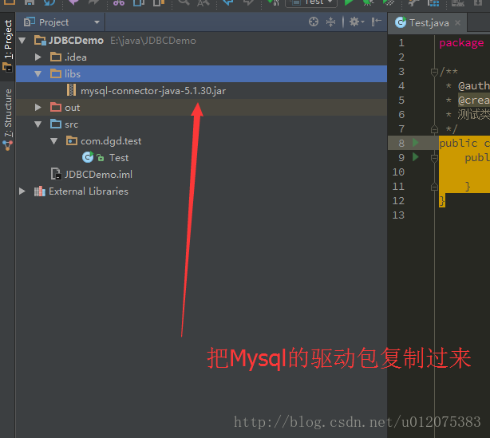
Task: Click the Project view icon in header
Action: pyautogui.click(x=30, y=22)
